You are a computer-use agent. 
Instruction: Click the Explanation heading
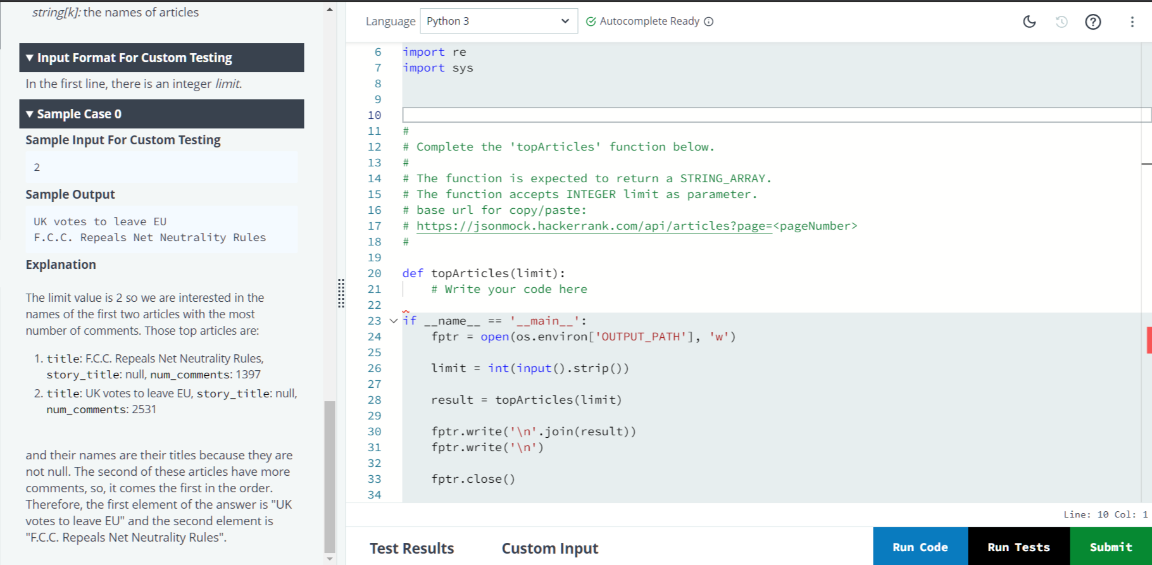tap(61, 264)
